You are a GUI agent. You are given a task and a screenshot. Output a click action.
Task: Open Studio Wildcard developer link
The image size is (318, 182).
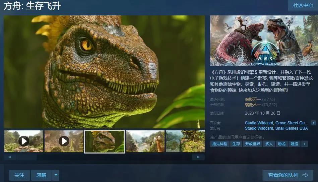click(x=259, y=123)
